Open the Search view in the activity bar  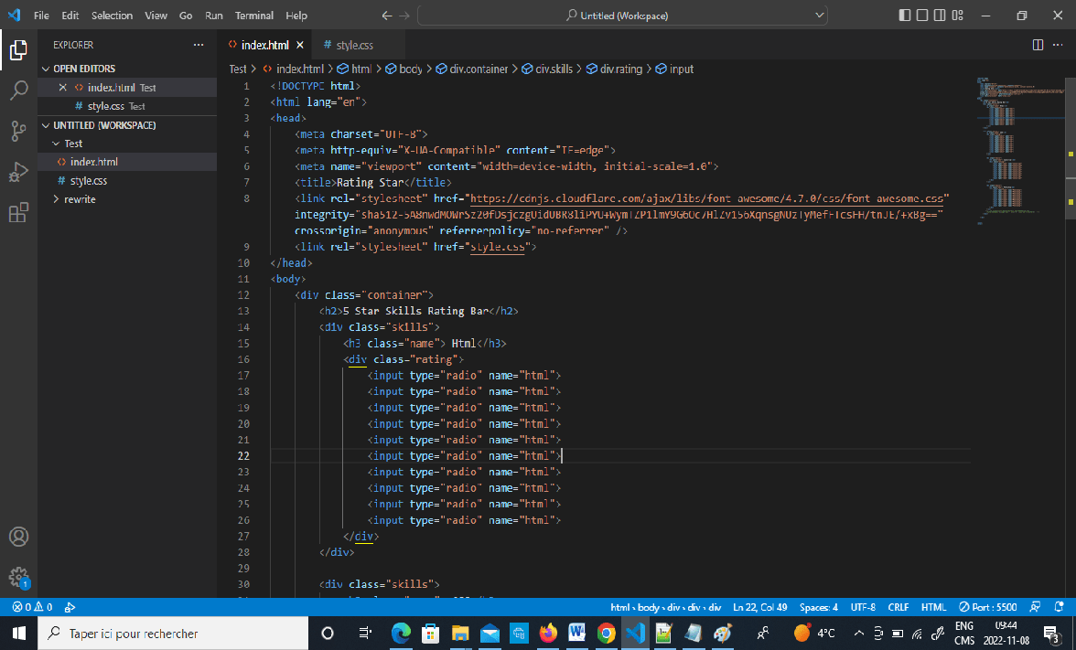pyautogui.click(x=18, y=90)
